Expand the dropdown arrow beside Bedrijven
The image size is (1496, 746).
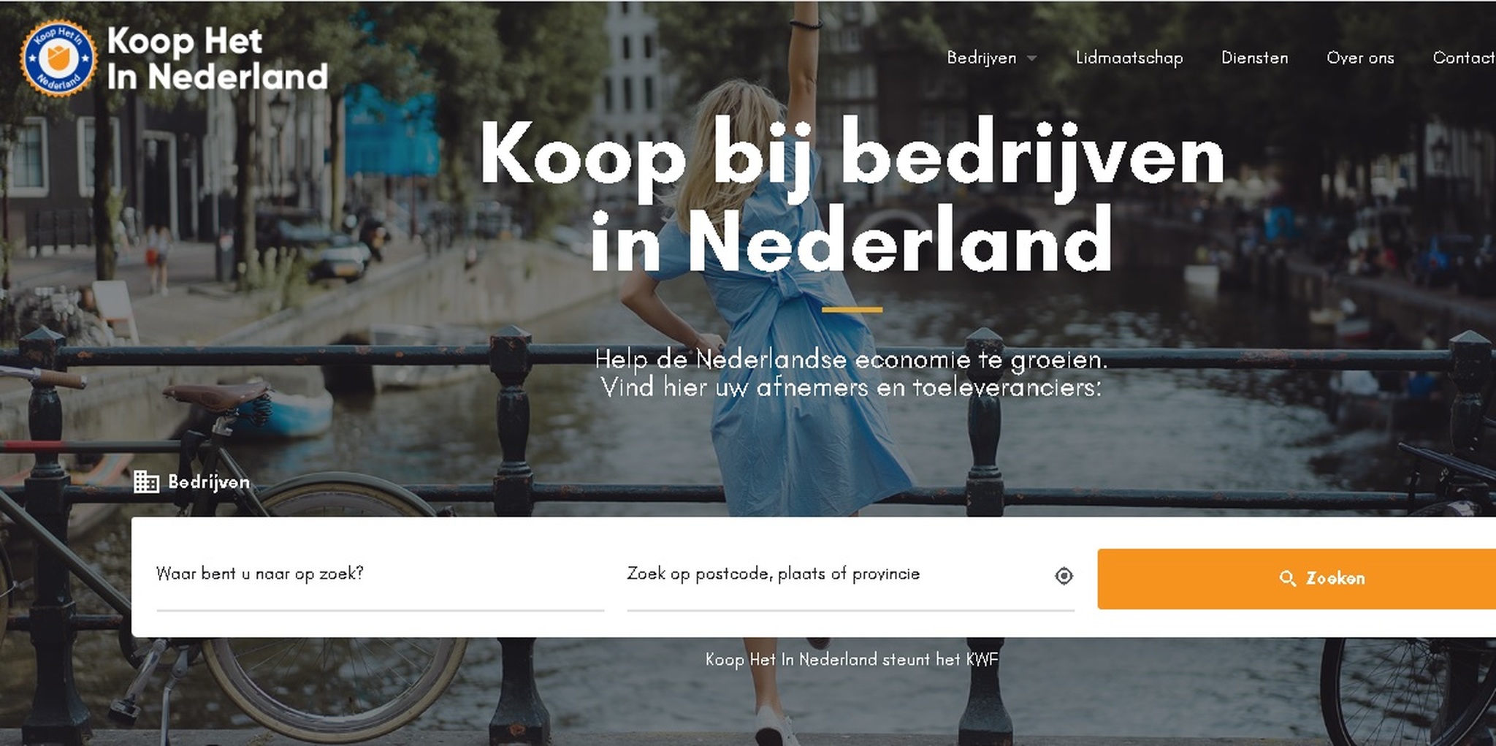pos(1031,58)
